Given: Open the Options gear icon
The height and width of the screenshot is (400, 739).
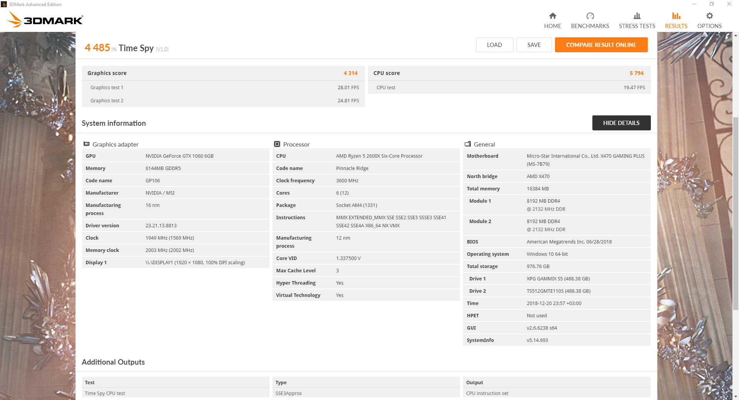Looking at the screenshot, I should coord(709,16).
